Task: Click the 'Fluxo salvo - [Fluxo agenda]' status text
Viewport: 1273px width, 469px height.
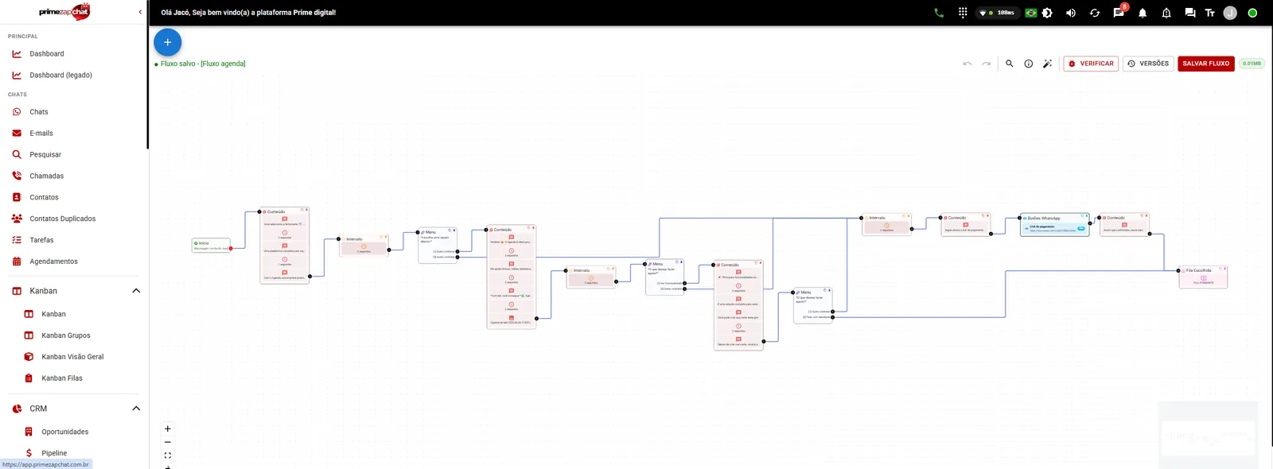Action: 203,64
